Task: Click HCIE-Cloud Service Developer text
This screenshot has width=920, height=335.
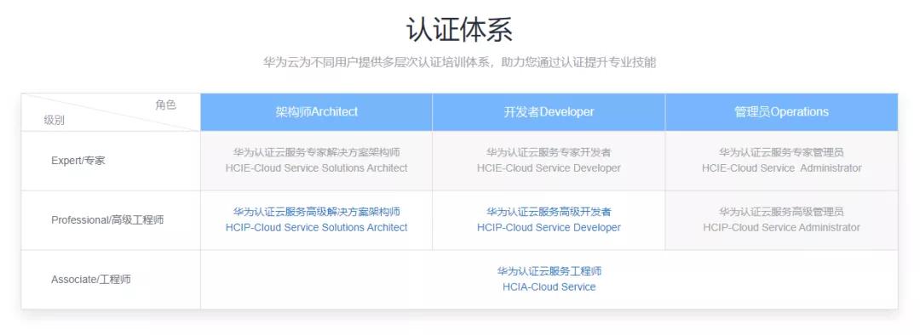Action: tap(549, 168)
